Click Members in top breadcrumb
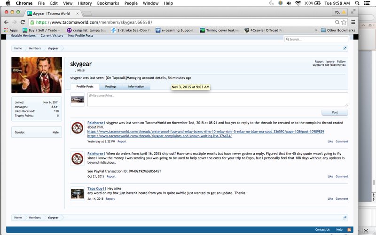The image size is (376, 235). (x=35, y=48)
